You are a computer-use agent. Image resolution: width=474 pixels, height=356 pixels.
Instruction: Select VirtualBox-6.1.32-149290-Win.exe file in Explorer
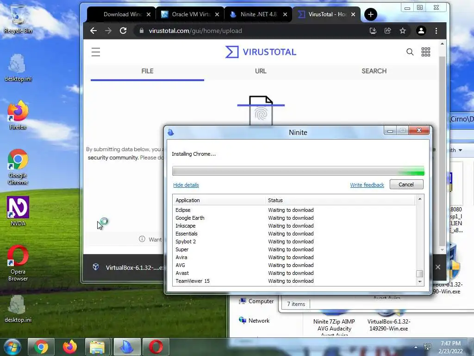(x=389, y=322)
